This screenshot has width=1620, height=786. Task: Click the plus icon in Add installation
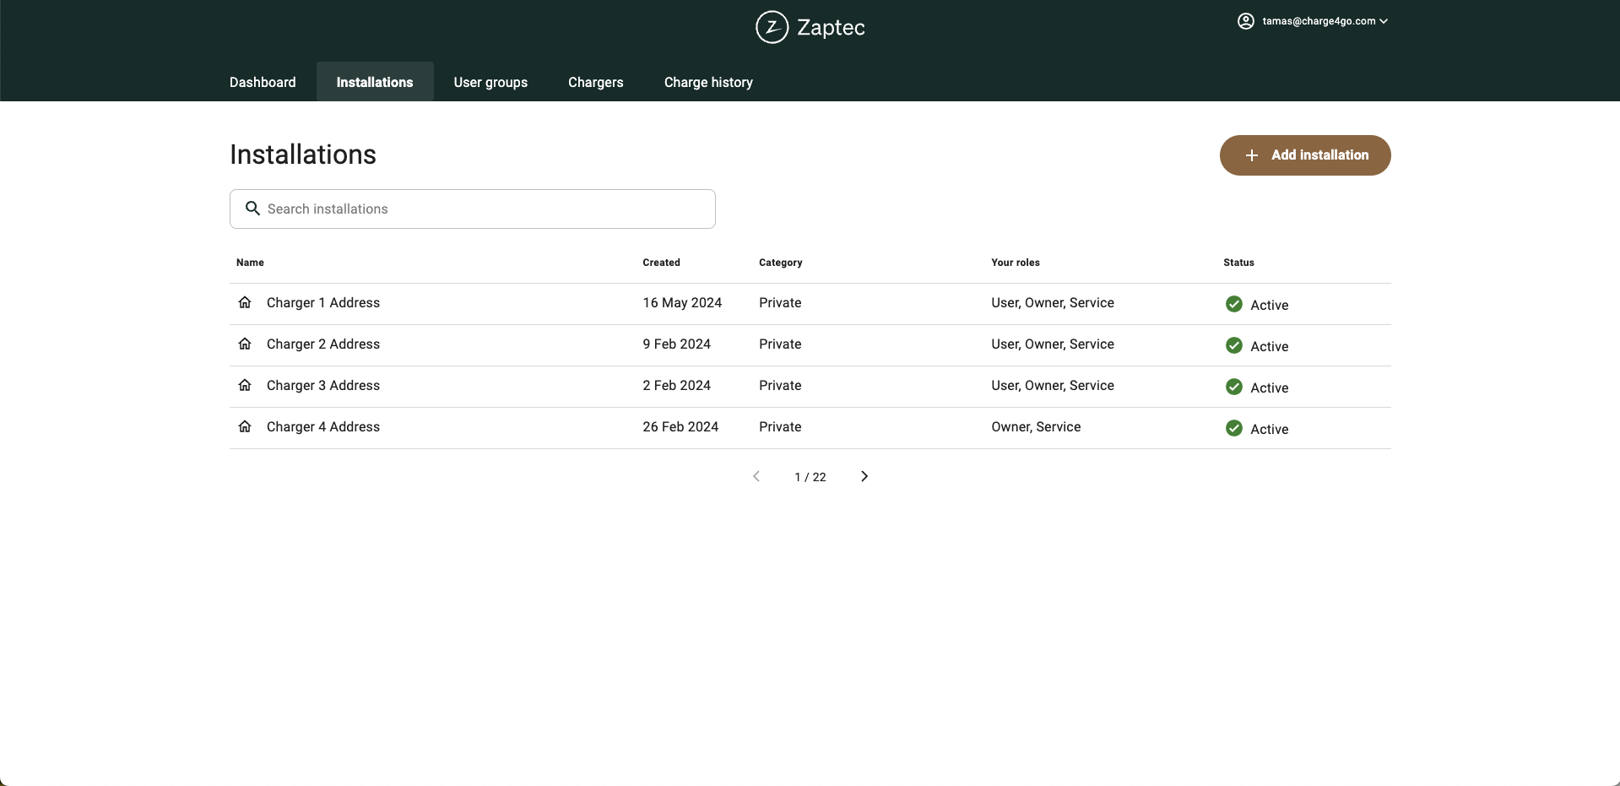click(x=1252, y=155)
